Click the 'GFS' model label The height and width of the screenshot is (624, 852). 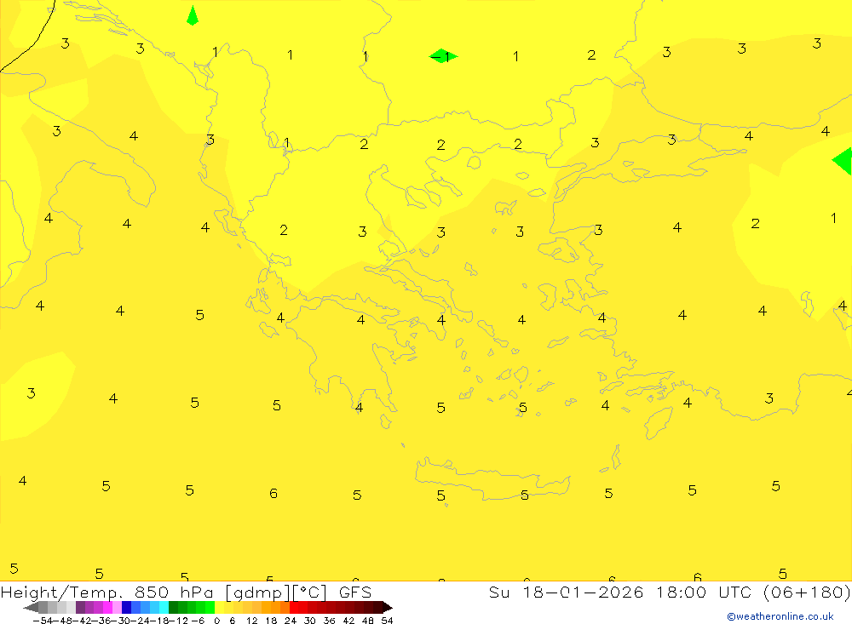[354, 592]
